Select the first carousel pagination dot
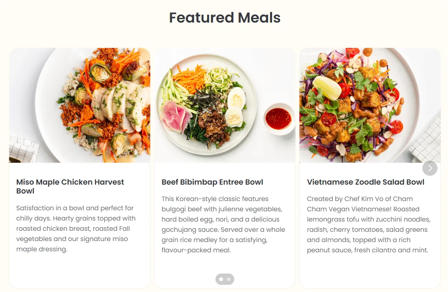448x292 pixels. pyautogui.click(x=220, y=279)
